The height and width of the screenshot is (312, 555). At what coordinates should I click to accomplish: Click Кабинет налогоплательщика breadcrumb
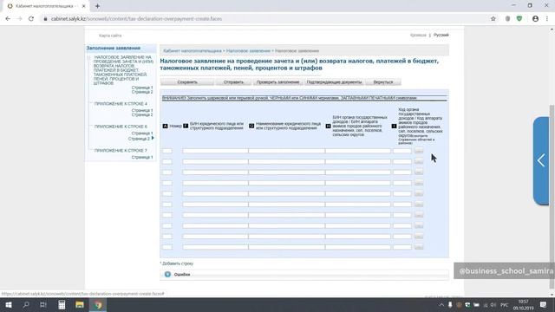coord(193,51)
